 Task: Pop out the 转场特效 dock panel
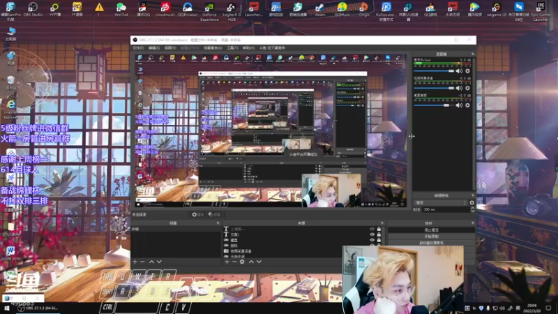[x=473, y=195]
